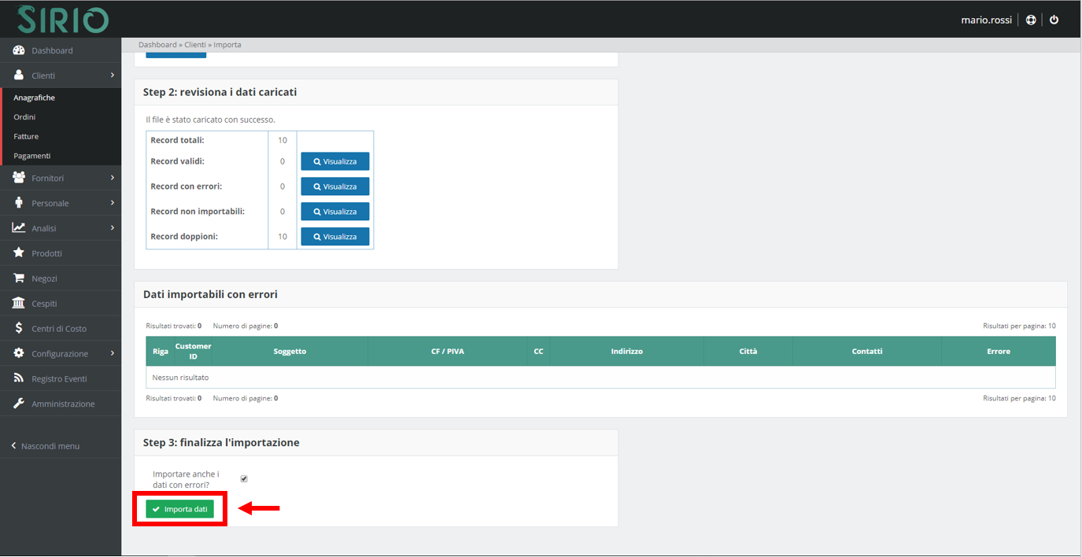Image resolution: width=1082 pixels, height=557 pixels.
Task: Expand the Configurazione menu section
Action: pyautogui.click(x=61, y=354)
